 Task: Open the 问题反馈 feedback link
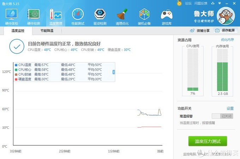(x=201, y=4)
